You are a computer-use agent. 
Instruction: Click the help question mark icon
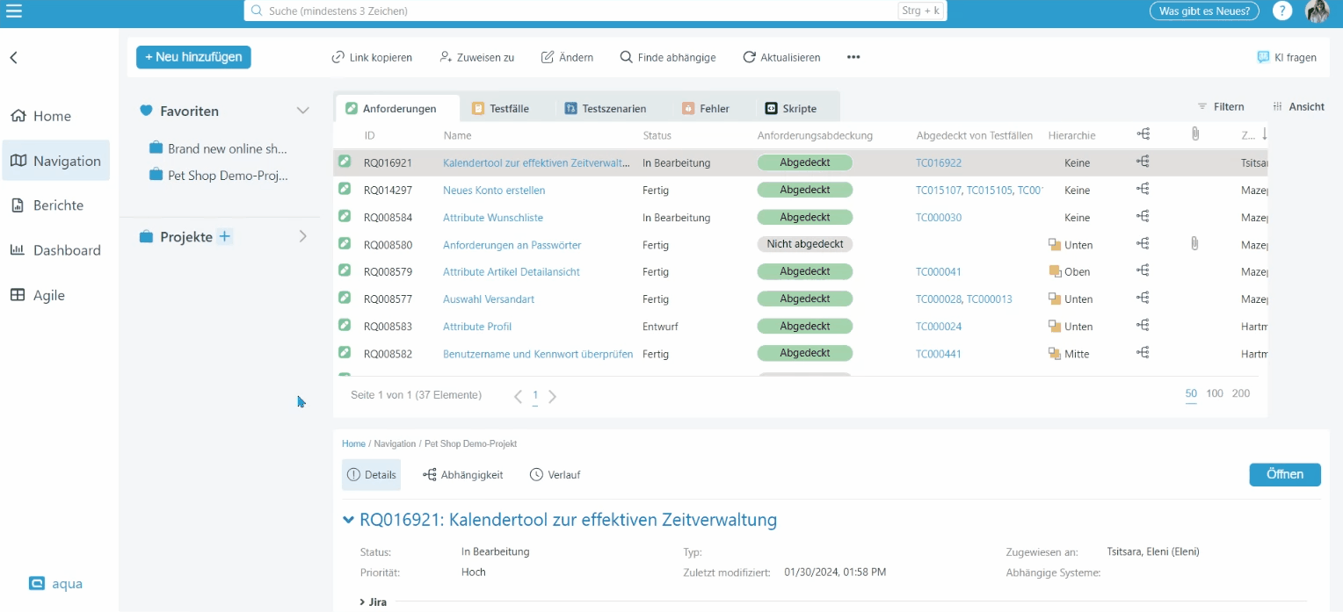click(x=1283, y=11)
